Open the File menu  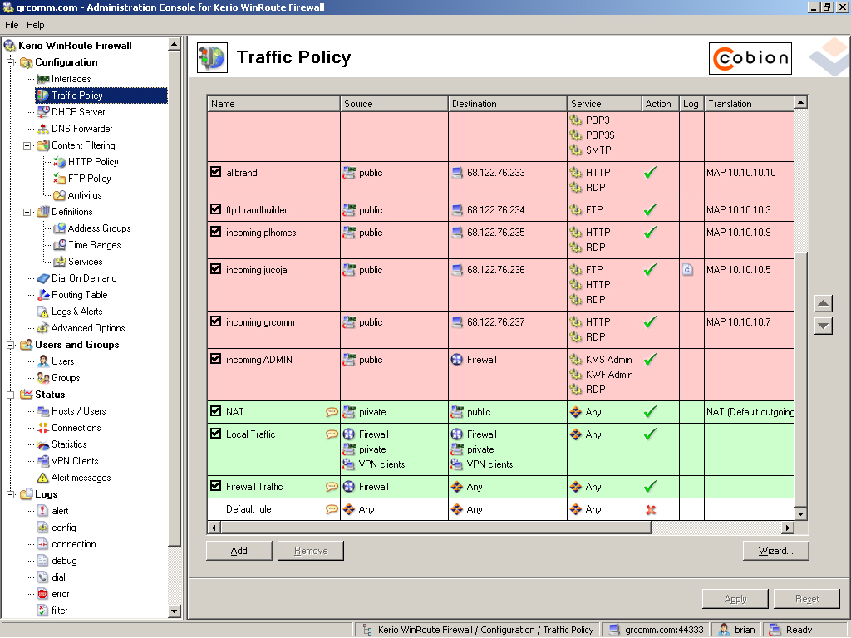coord(12,25)
